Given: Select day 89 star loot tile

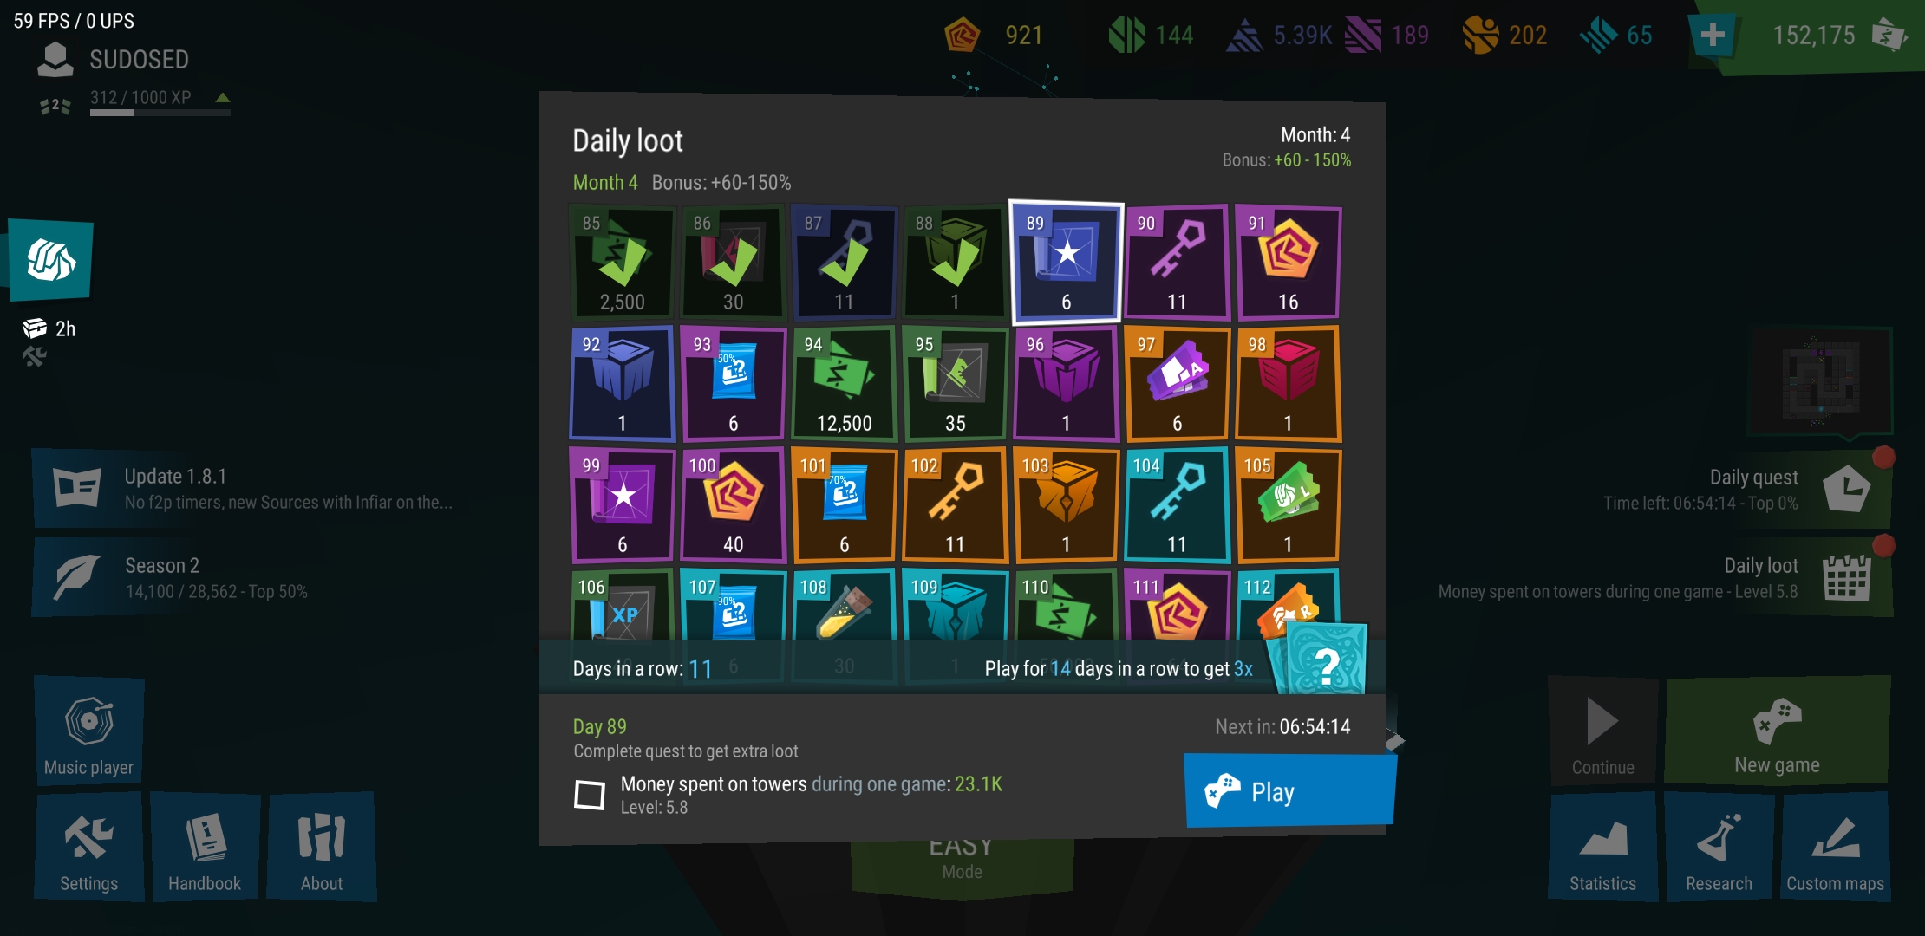Looking at the screenshot, I should 1067,263.
